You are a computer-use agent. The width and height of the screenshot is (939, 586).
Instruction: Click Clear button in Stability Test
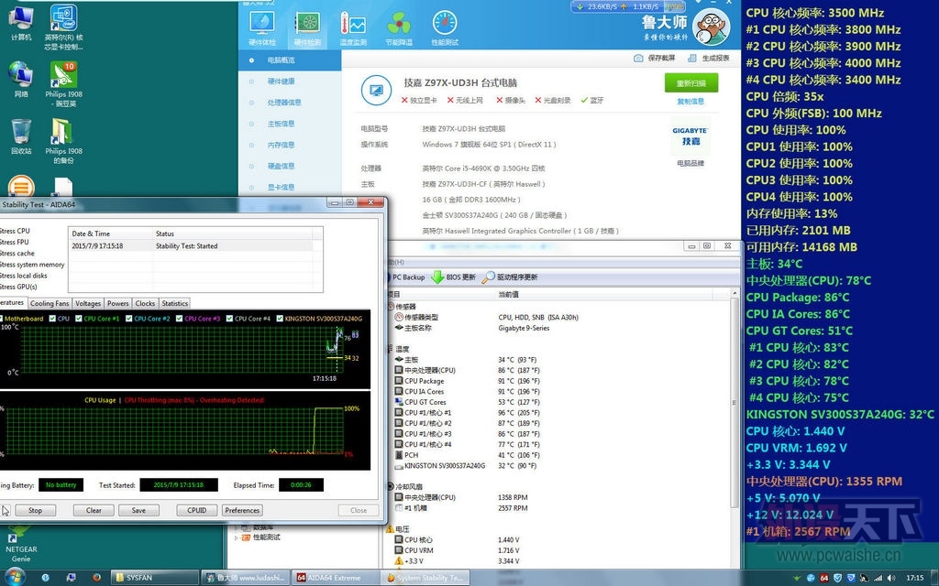(x=94, y=511)
